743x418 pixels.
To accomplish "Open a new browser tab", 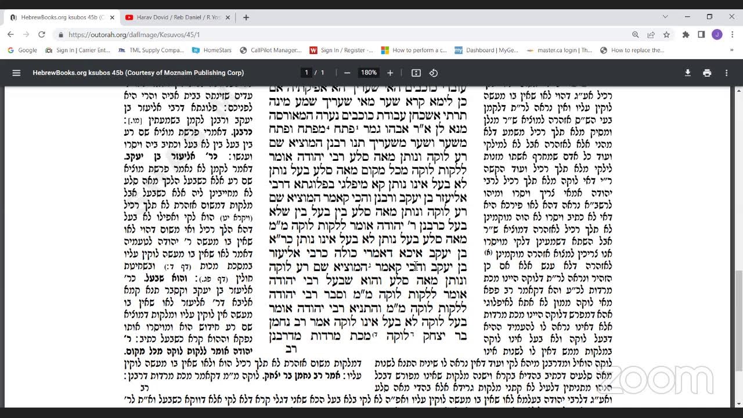I will (246, 17).
